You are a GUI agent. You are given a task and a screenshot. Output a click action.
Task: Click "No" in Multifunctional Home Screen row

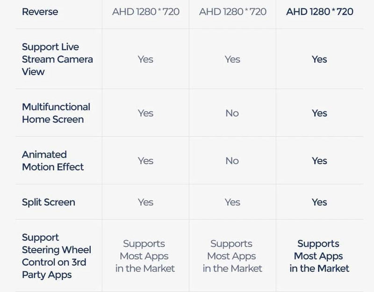click(x=232, y=113)
